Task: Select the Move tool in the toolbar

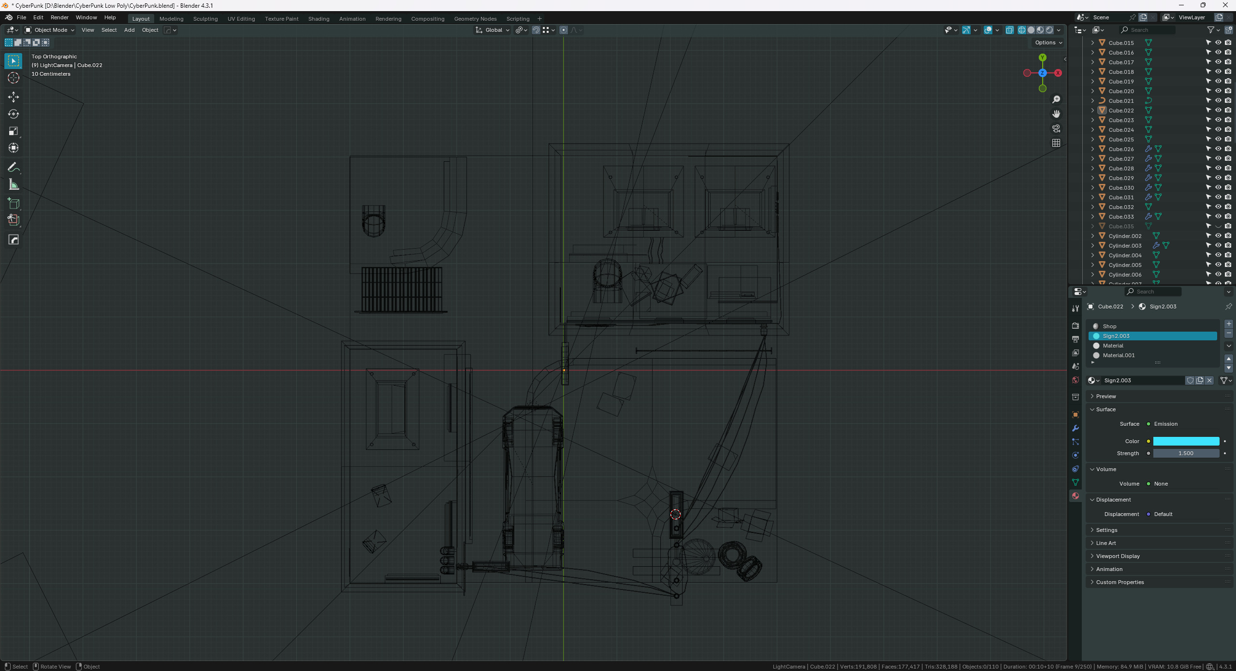Action: (x=14, y=97)
